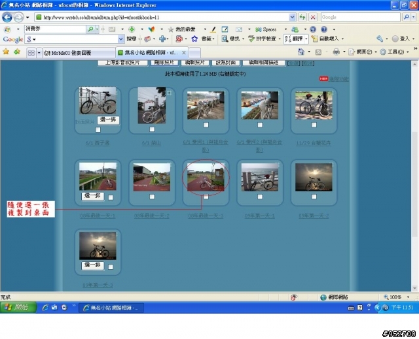The image size is (419, 339).
Task: Open Favorites Center with the yellow star
Action: click(x=6, y=52)
